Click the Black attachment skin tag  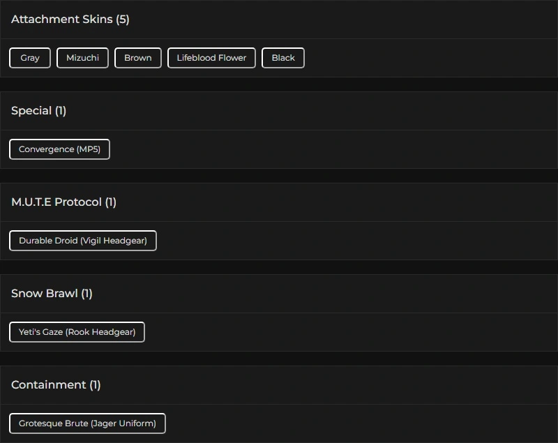coord(282,58)
